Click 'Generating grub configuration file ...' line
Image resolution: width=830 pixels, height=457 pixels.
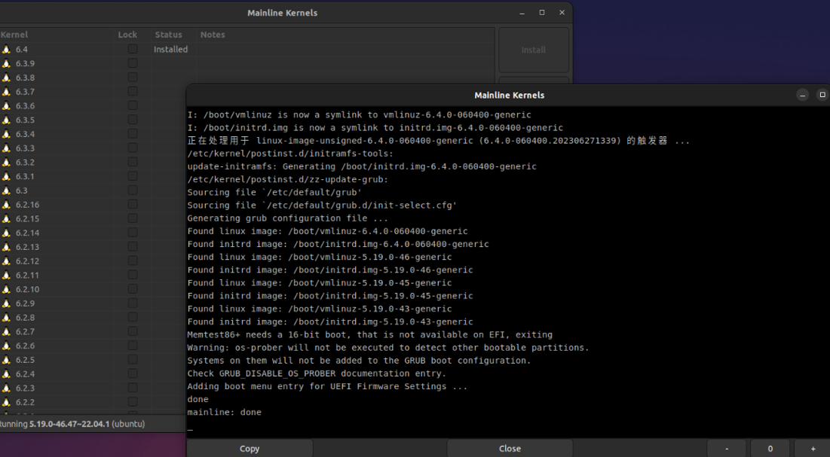[x=287, y=218]
